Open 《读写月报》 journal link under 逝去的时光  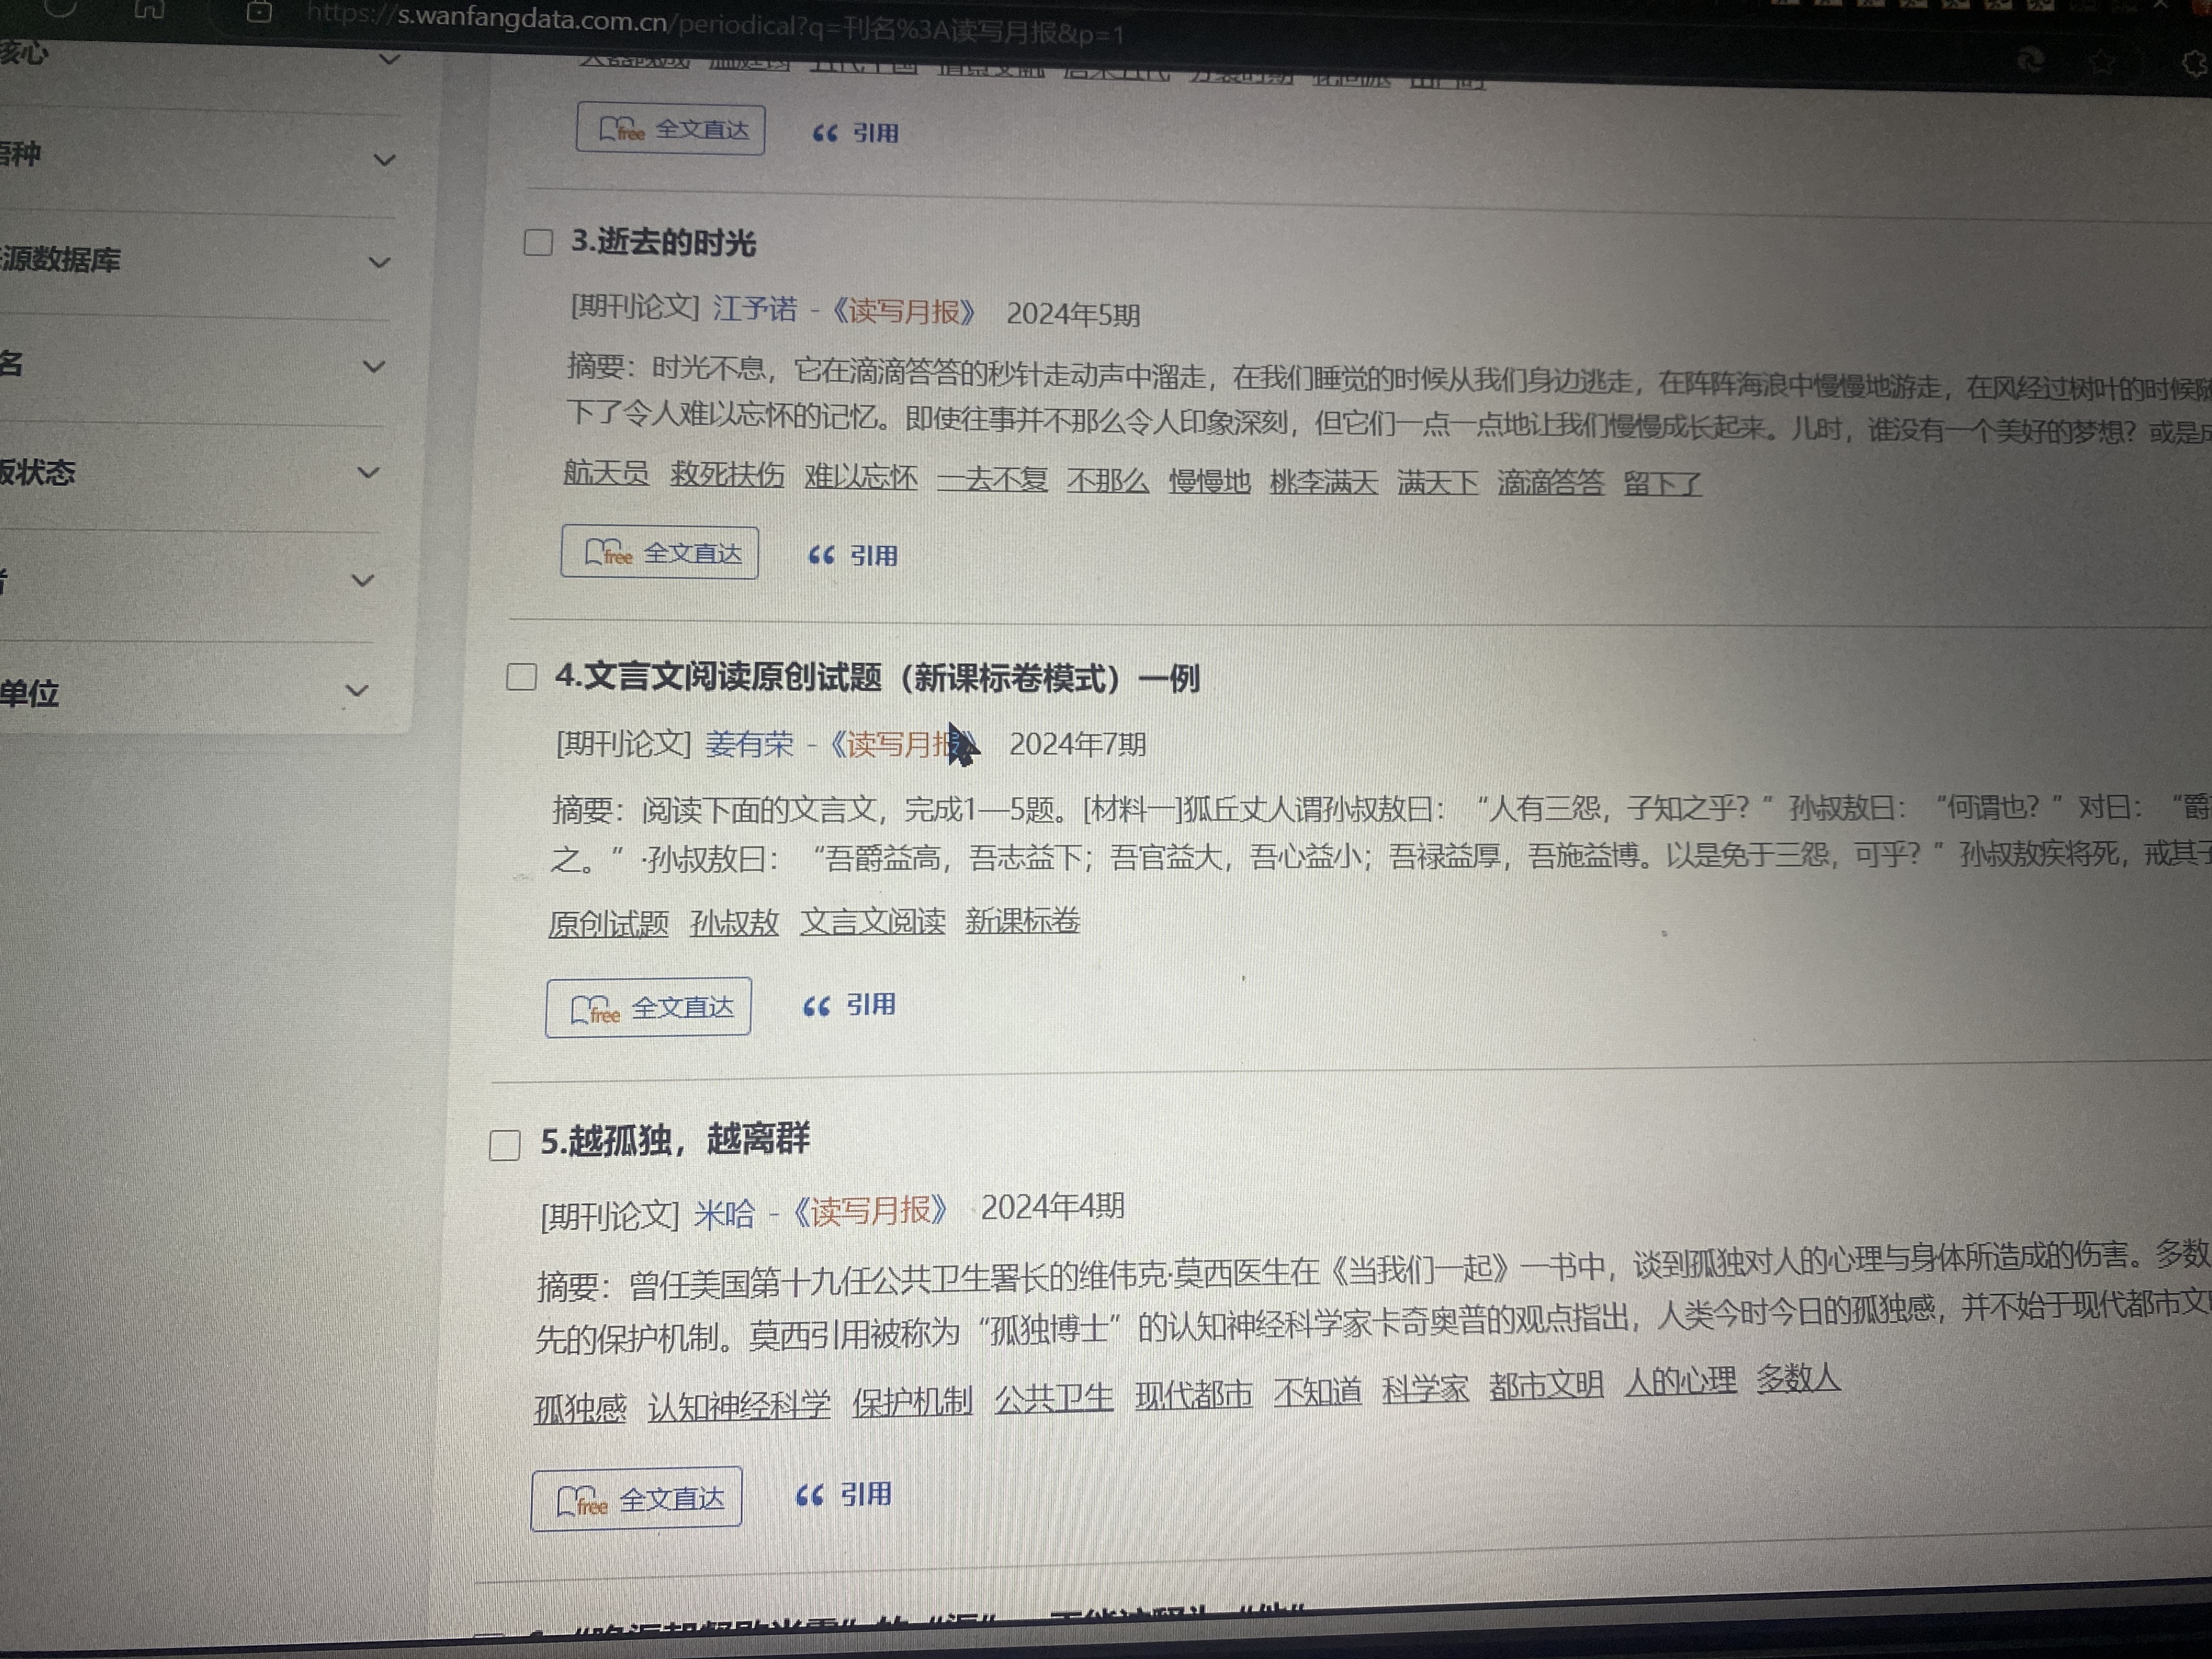[x=904, y=312]
